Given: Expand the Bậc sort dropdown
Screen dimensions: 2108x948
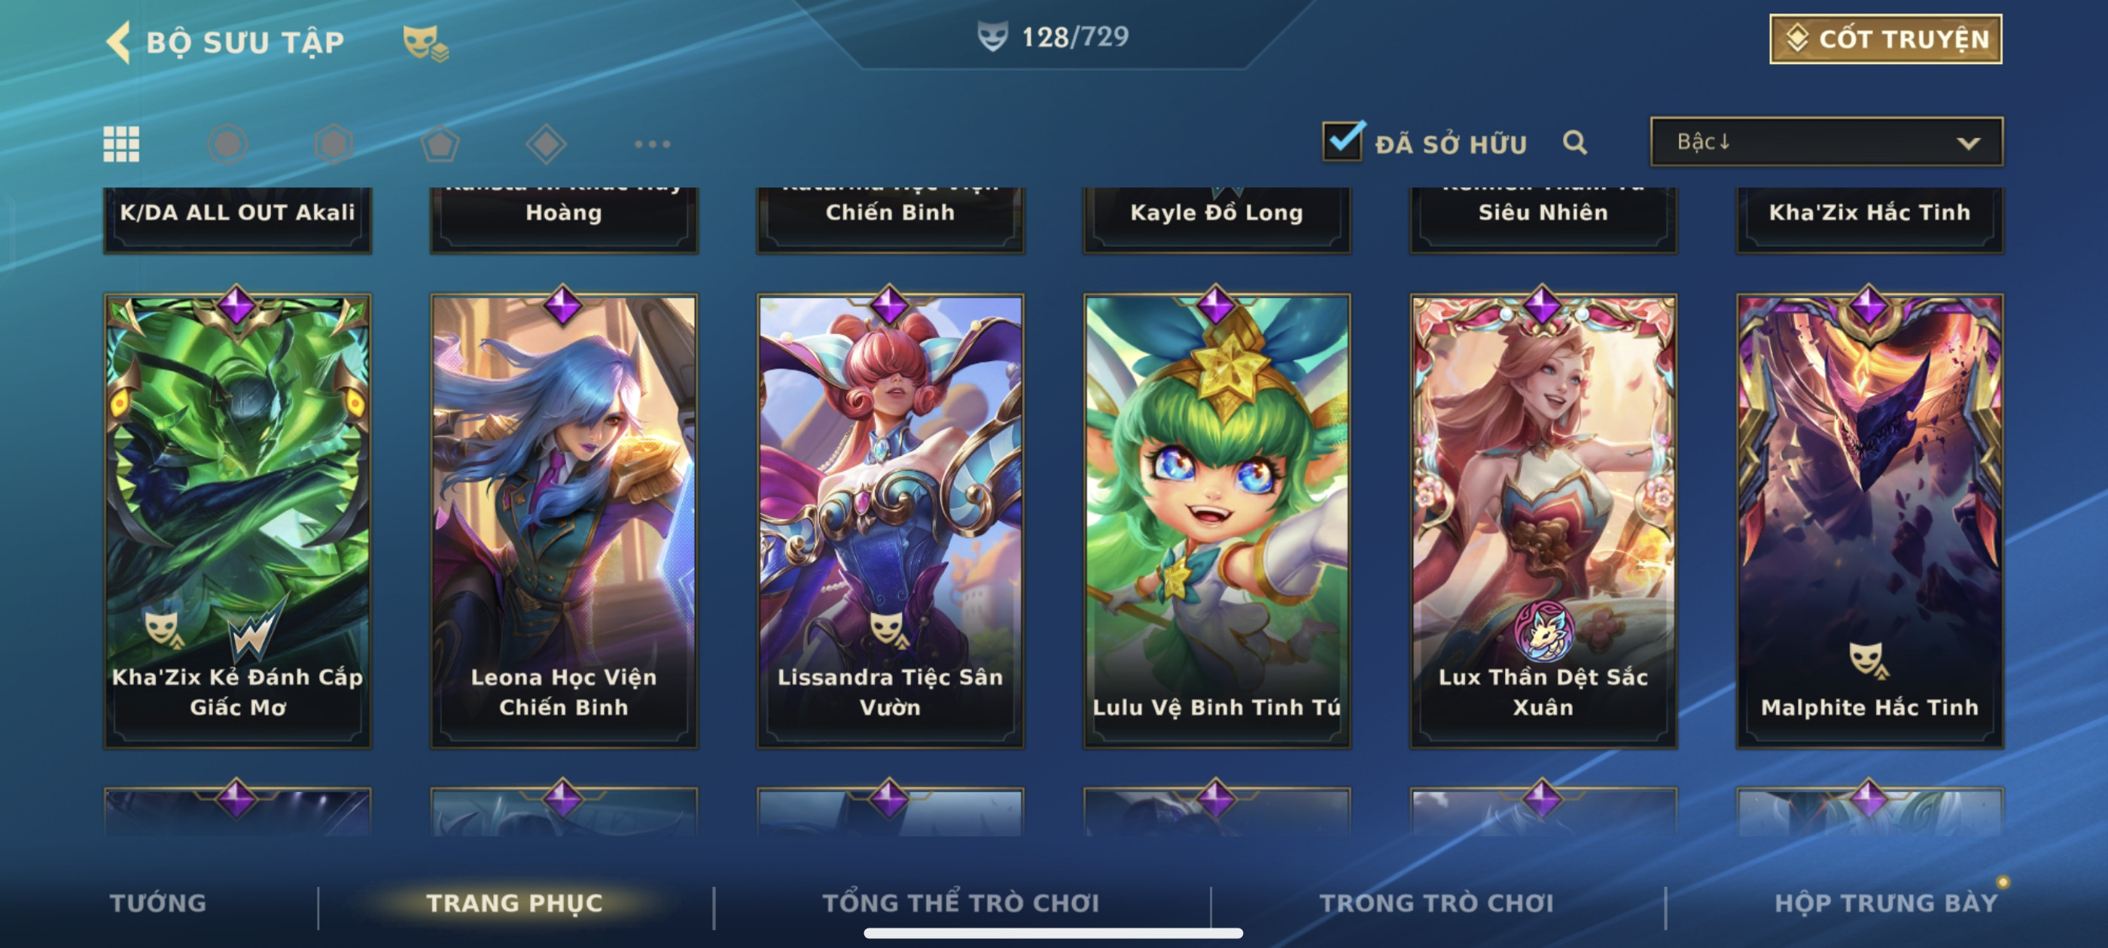Looking at the screenshot, I should pyautogui.click(x=1826, y=141).
